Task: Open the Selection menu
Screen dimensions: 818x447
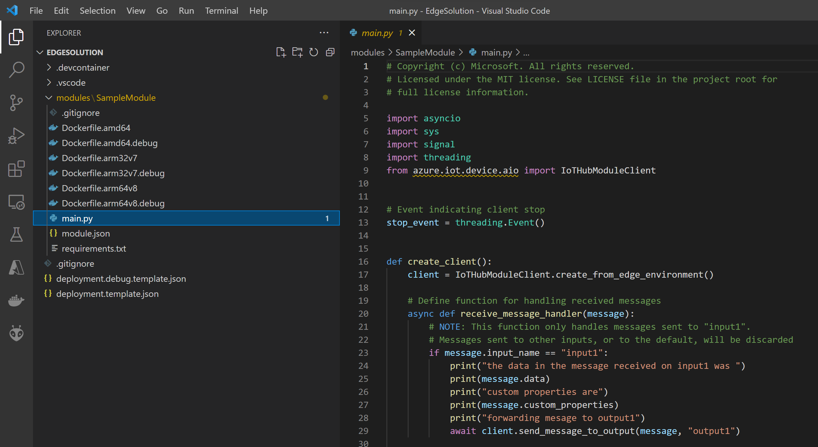Action: coord(97,11)
